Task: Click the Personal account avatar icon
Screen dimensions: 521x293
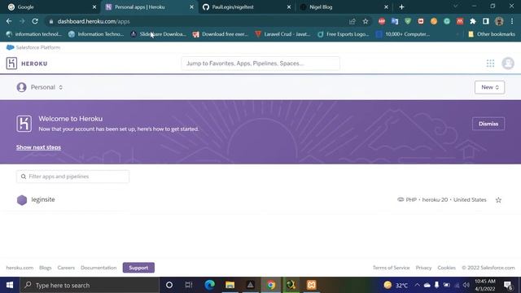Action: coord(22,87)
